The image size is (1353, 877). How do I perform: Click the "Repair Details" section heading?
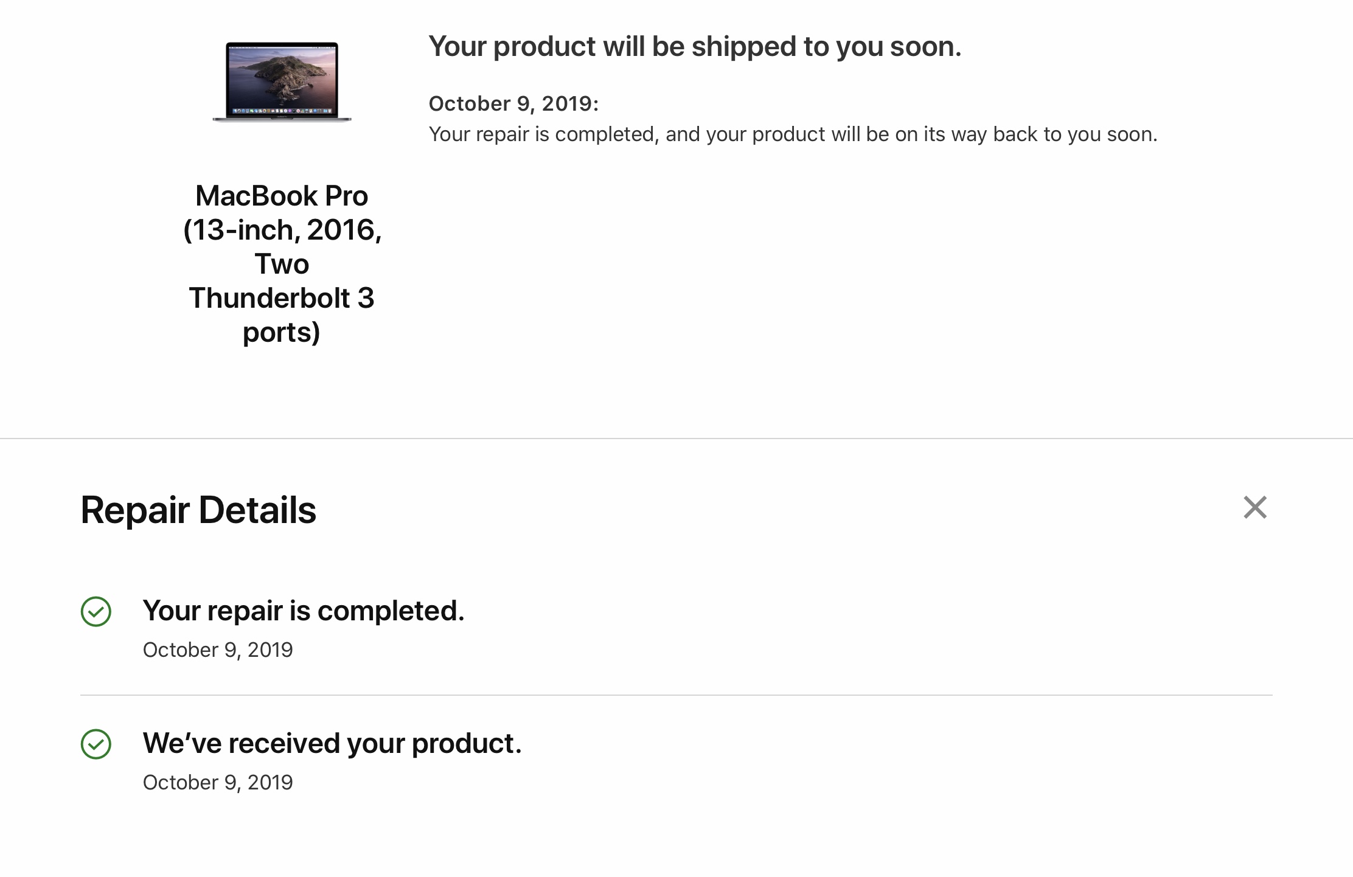198,510
